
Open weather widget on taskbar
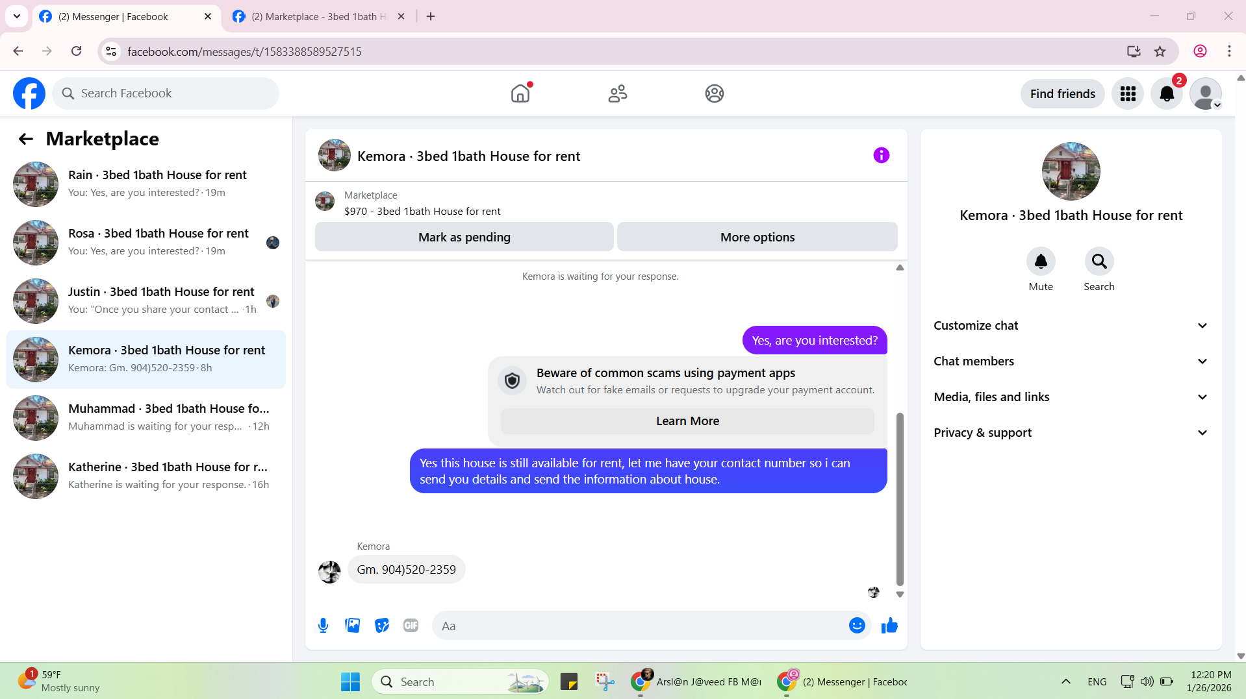[x=58, y=681]
